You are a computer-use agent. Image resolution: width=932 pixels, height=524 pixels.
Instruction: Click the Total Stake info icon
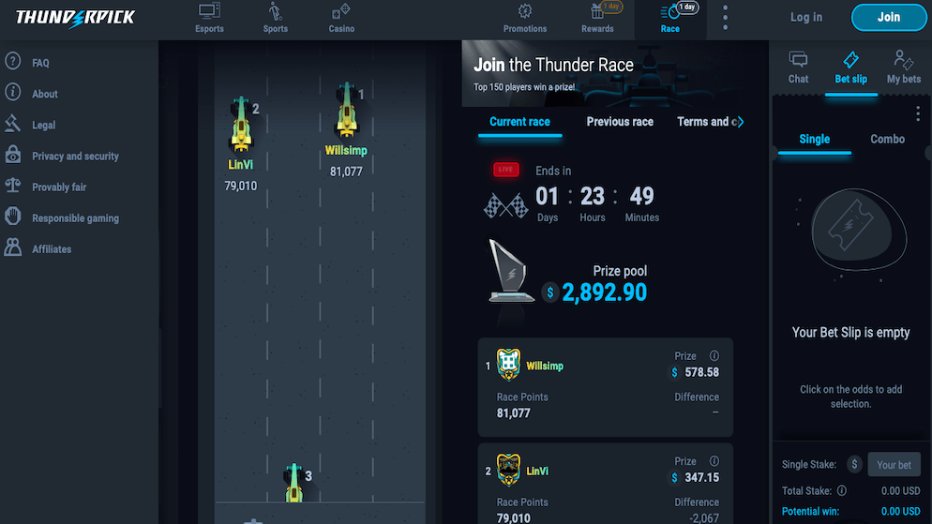(x=842, y=491)
